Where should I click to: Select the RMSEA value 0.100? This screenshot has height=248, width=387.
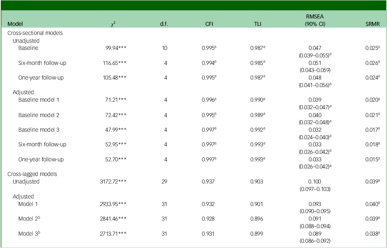(x=316, y=182)
